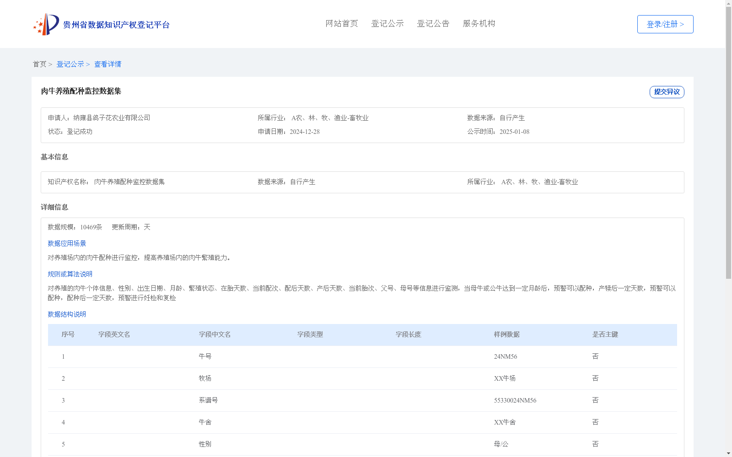
Task: Click the 更新周期：天 text
Action: coord(131,227)
